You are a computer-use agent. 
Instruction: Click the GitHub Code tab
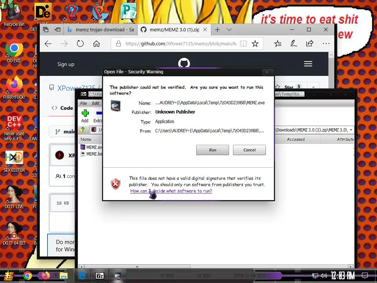tap(63, 108)
